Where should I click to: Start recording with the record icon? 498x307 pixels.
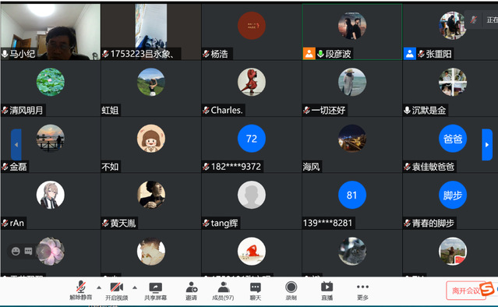(x=291, y=287)
